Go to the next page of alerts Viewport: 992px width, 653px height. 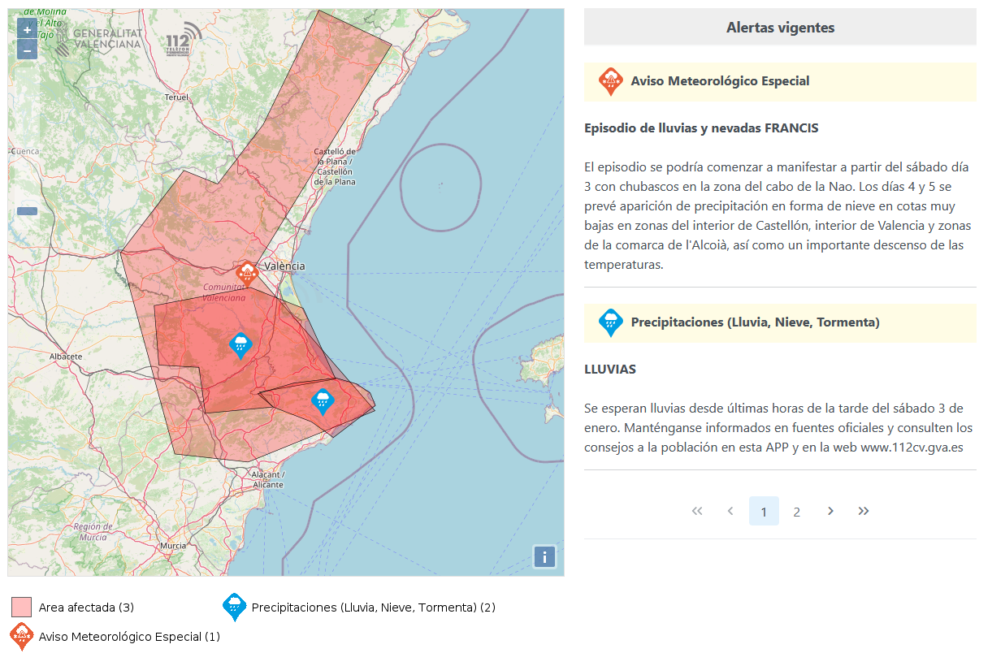tap(830, 511)
